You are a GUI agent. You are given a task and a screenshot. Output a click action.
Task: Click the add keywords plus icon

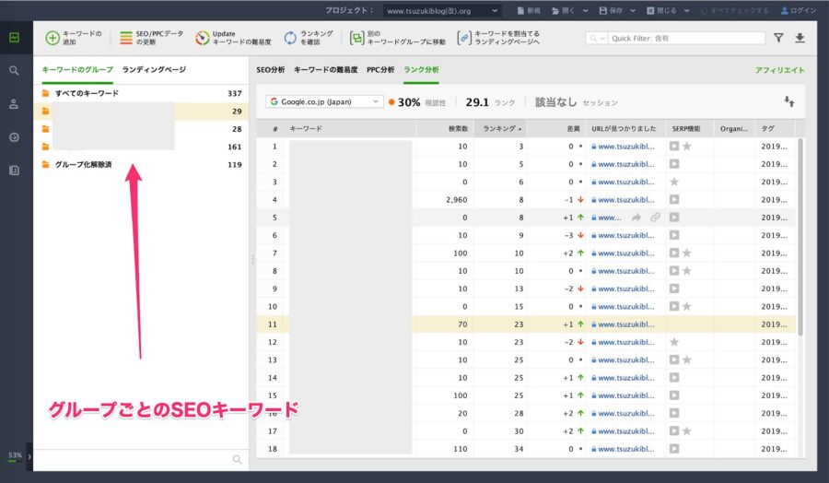pos(53,38)
